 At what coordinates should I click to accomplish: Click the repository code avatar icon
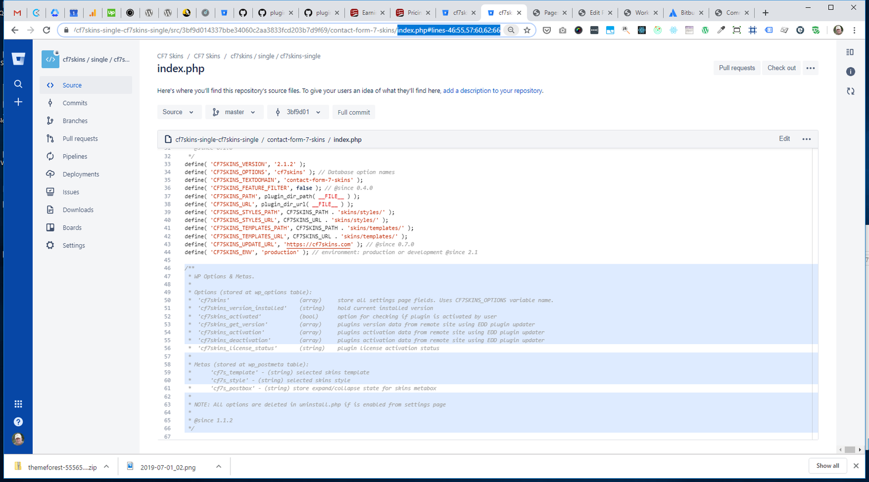51,59
